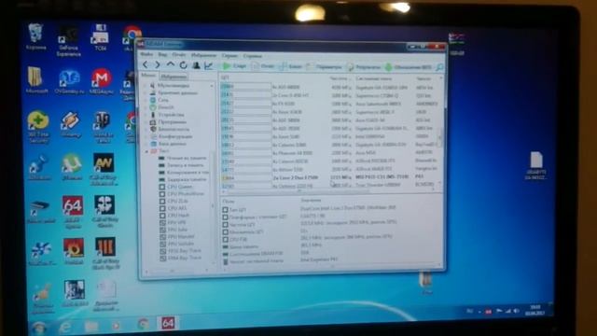Start the benchmark with the green Старт button
Viewport: 597px width, 336px height.
pos(234,66)
